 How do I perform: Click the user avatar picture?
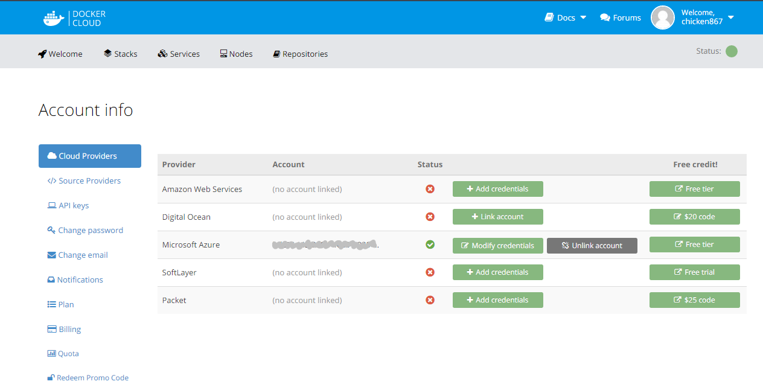click(662, 18)
